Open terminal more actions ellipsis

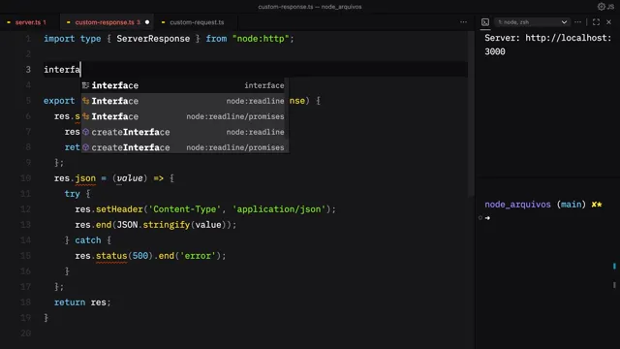coord(577,22)
